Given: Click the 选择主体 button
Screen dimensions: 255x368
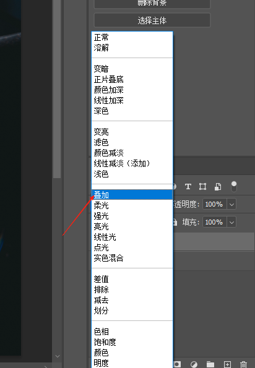Looking at the screenshot, I should click(152, 20).
